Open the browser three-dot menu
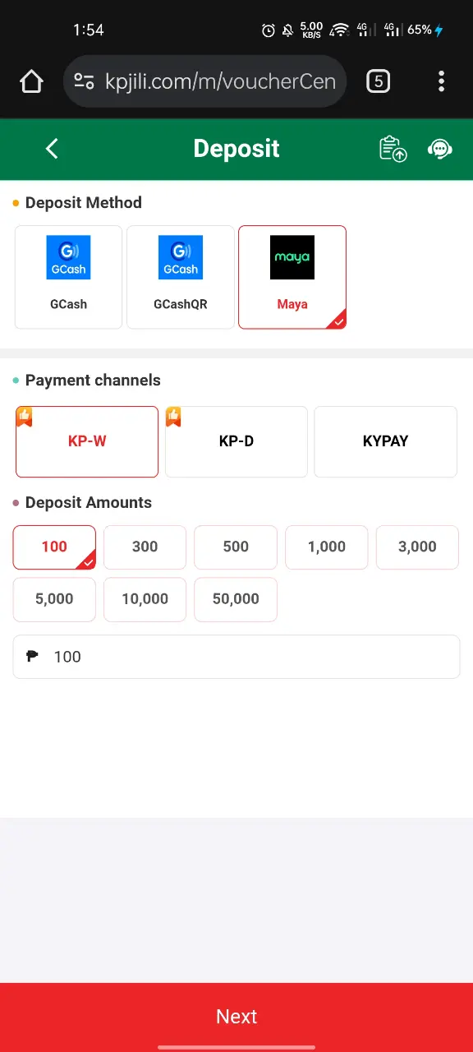This screenshot has height=1052, width=473. coord(441,81)
